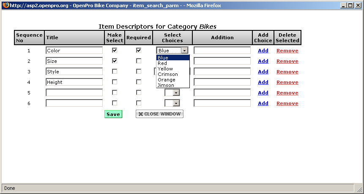Focus the Addition field for Color row
The width and height of the screenshot is (364, 194).
tap(222, 51)
